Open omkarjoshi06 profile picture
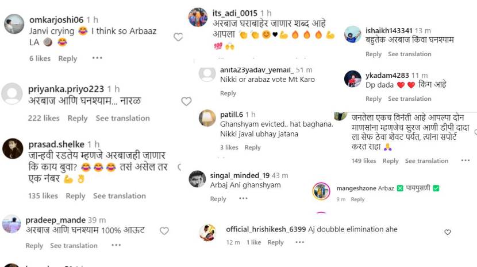 point(13,24)
